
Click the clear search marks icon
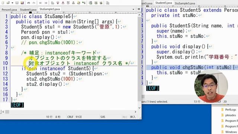tap(74, 3)
